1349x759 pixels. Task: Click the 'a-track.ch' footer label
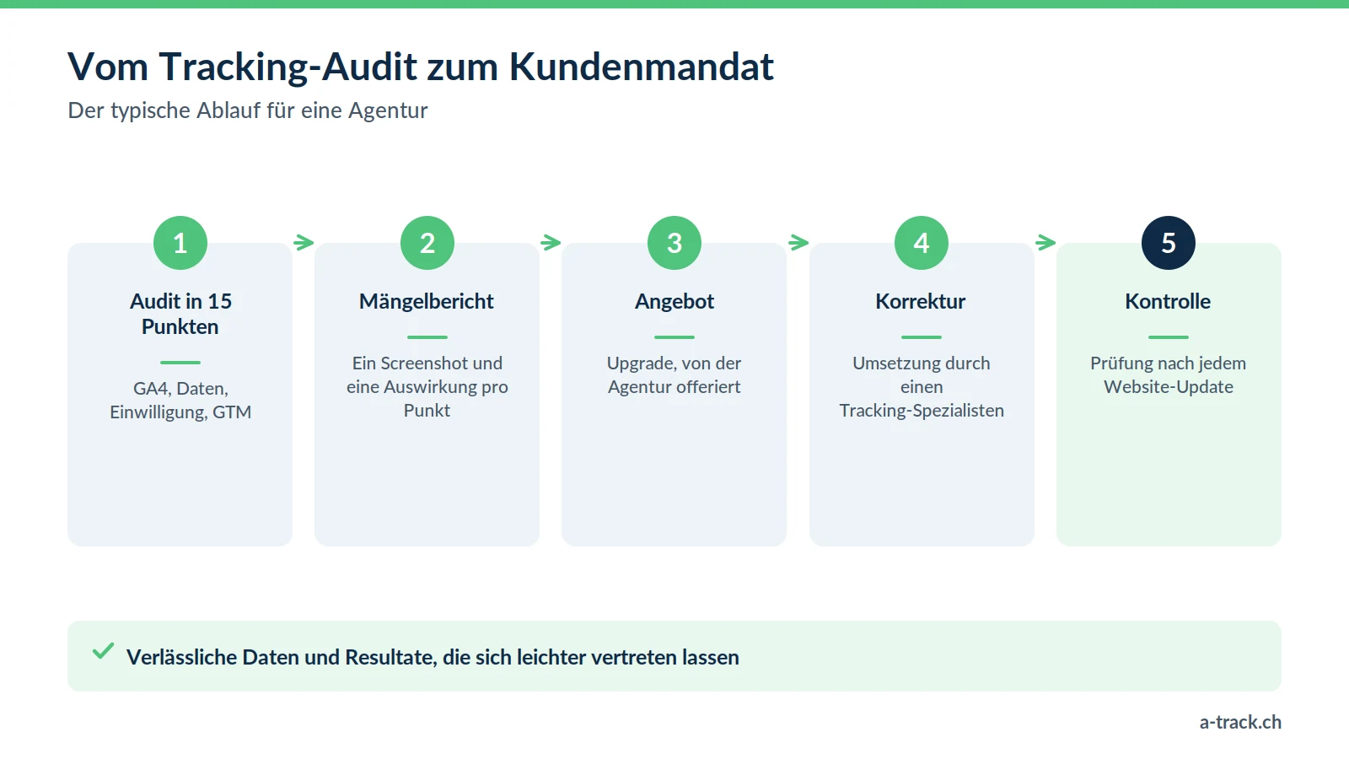[x=1240, y=722]
